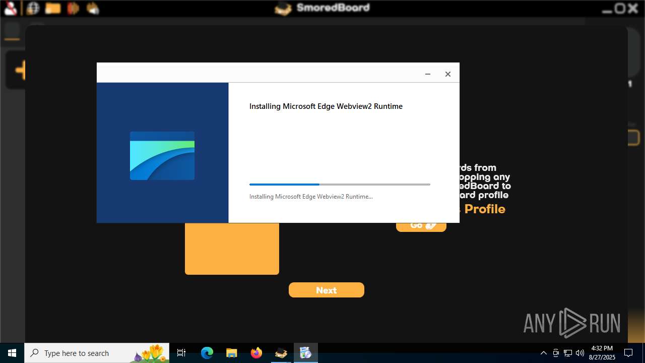Image resolution: width=645 pixels, height=363 pixels.
Task: Open the volume tray icon
Action: point(579,353)
